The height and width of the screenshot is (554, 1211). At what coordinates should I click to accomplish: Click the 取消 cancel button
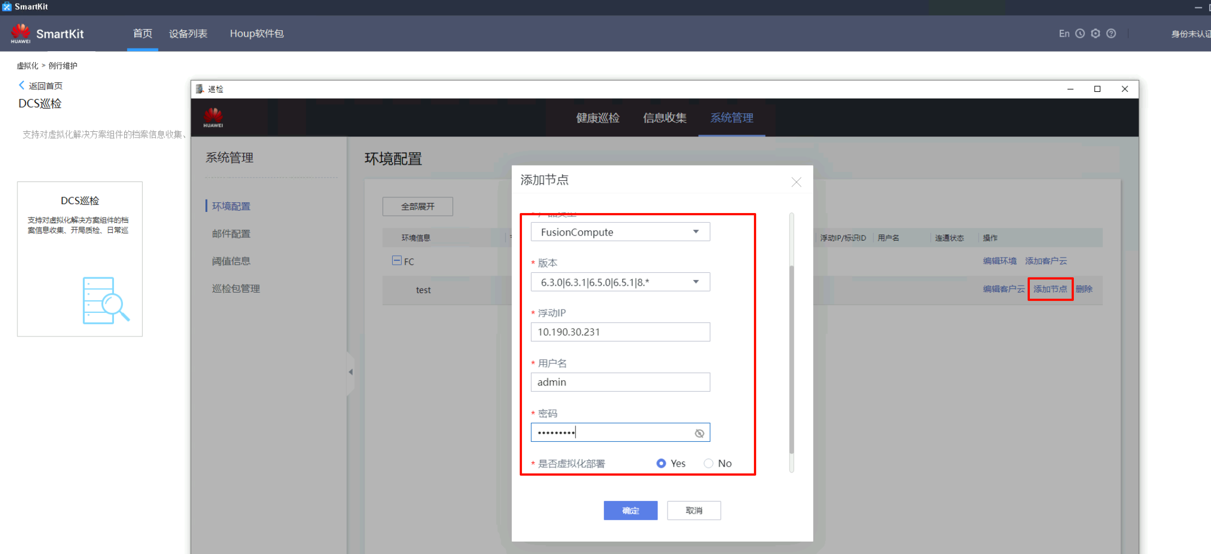click(x=694, y=511)
